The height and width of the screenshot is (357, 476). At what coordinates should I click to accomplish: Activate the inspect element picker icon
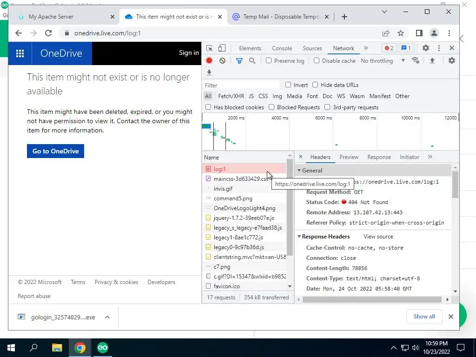click(x=209, y=48)
